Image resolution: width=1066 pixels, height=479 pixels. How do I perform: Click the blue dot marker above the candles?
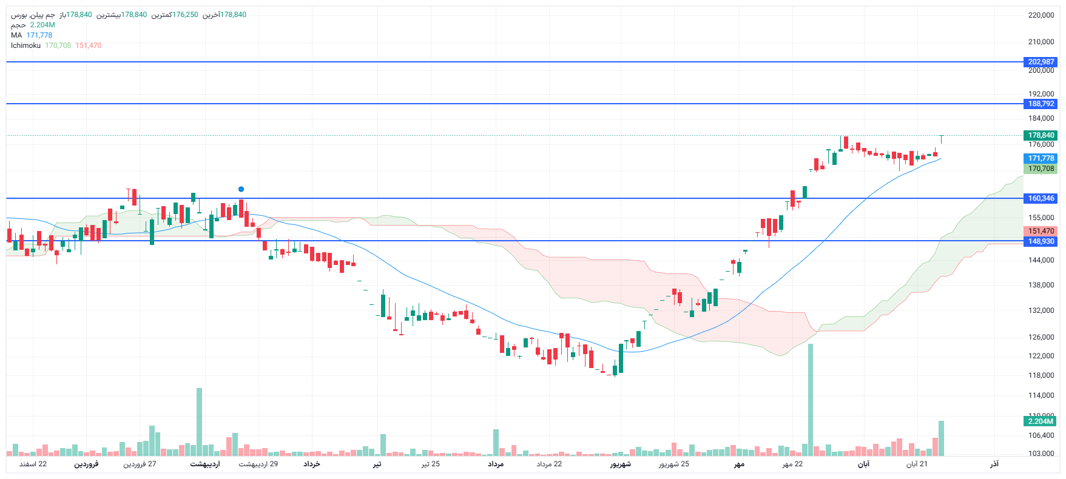click(x=241, y=189)
